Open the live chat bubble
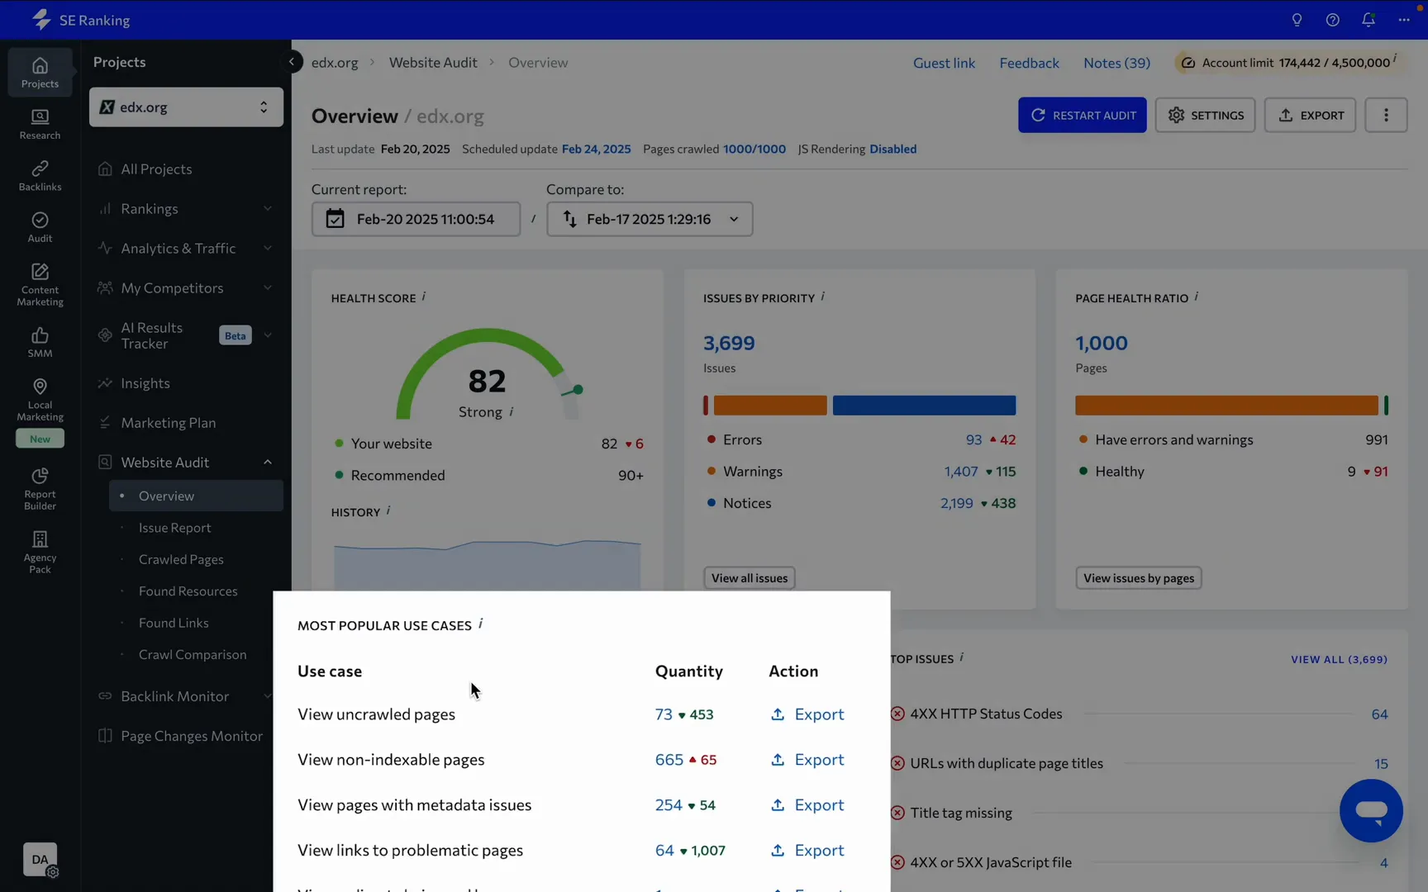 (1370, 810)
